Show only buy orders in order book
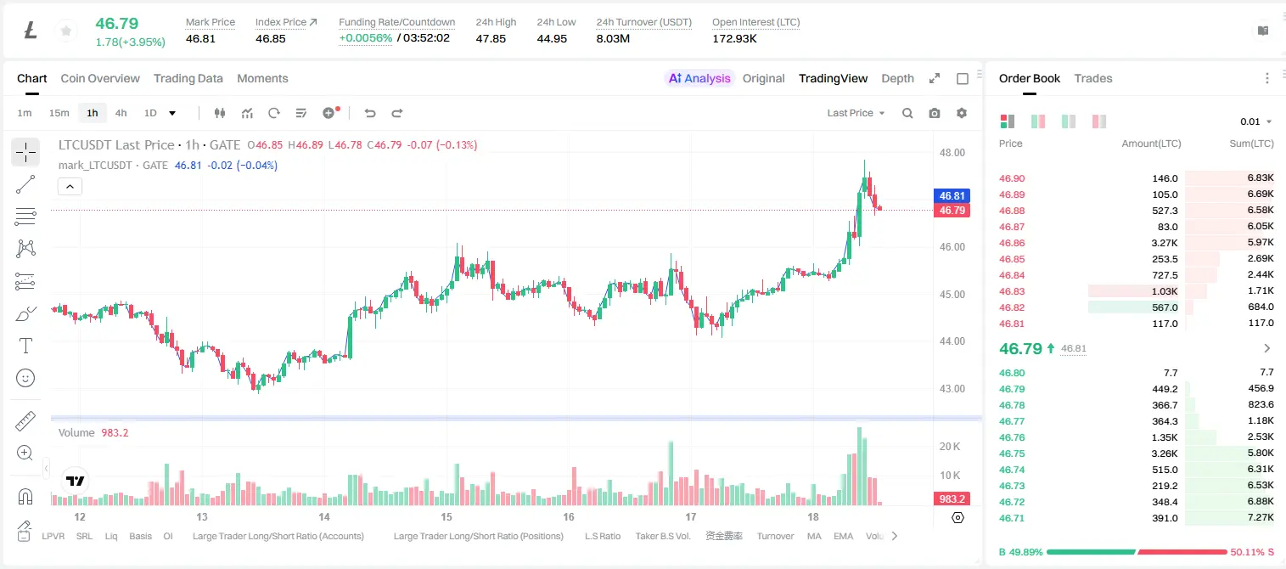 pyautogui.click(x=1069, y=121)
